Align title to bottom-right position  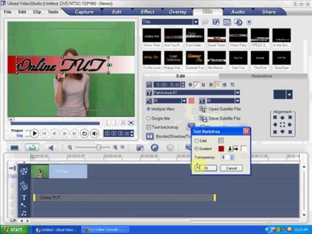pos(290,132)
